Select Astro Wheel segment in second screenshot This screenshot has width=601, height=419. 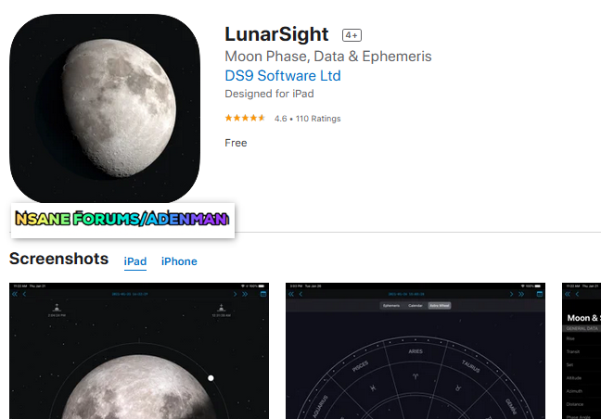(x=440, y=306)
